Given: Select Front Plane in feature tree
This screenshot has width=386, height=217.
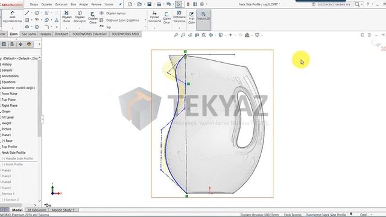Looking at the screenshot, I should pos(10,94).
